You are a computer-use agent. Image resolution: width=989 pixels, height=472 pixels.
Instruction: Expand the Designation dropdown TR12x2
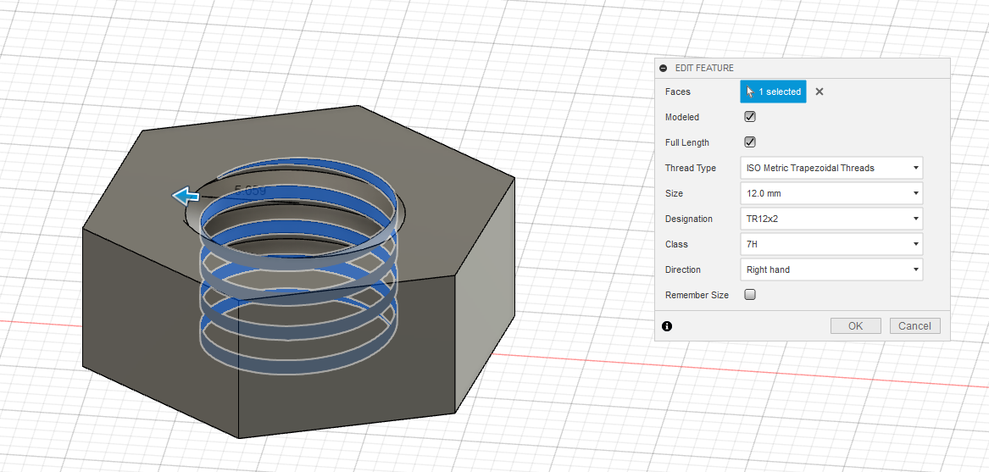point(831,219)
